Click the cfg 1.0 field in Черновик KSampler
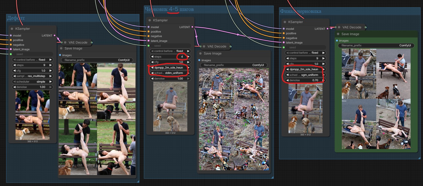423x186 pixels. pos(170,62)
